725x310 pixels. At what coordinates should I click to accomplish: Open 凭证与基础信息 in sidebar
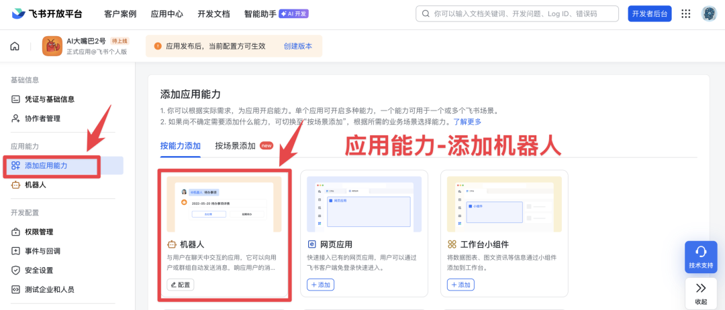pyautogui.click(x=49, y=99)
